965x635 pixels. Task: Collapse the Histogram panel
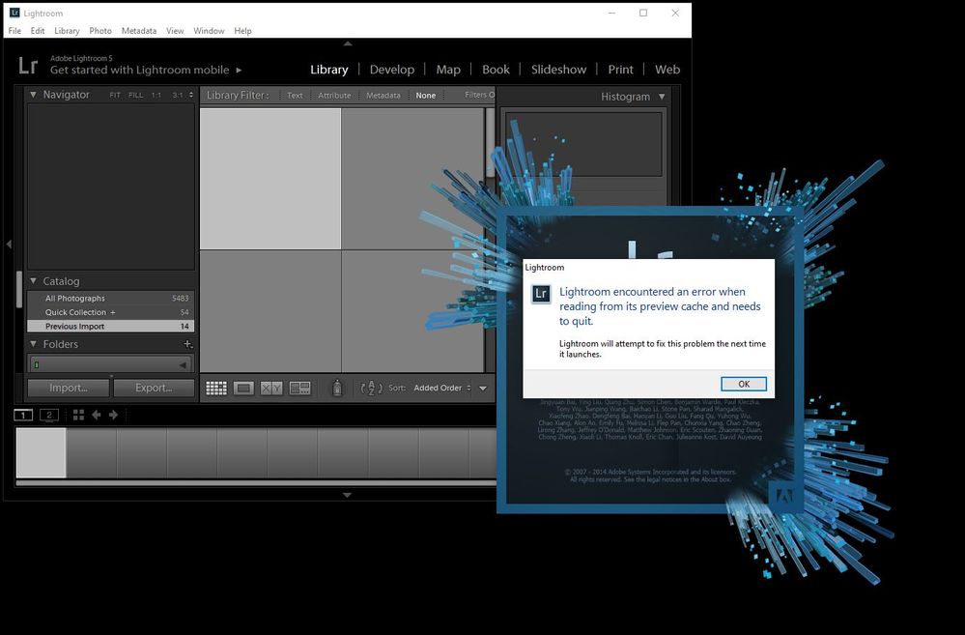(x=662, y=97)
